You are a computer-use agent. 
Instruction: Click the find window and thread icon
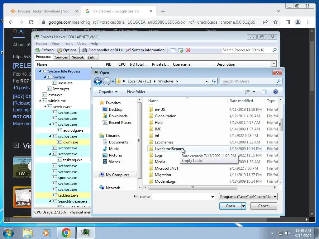pos(180,50)
